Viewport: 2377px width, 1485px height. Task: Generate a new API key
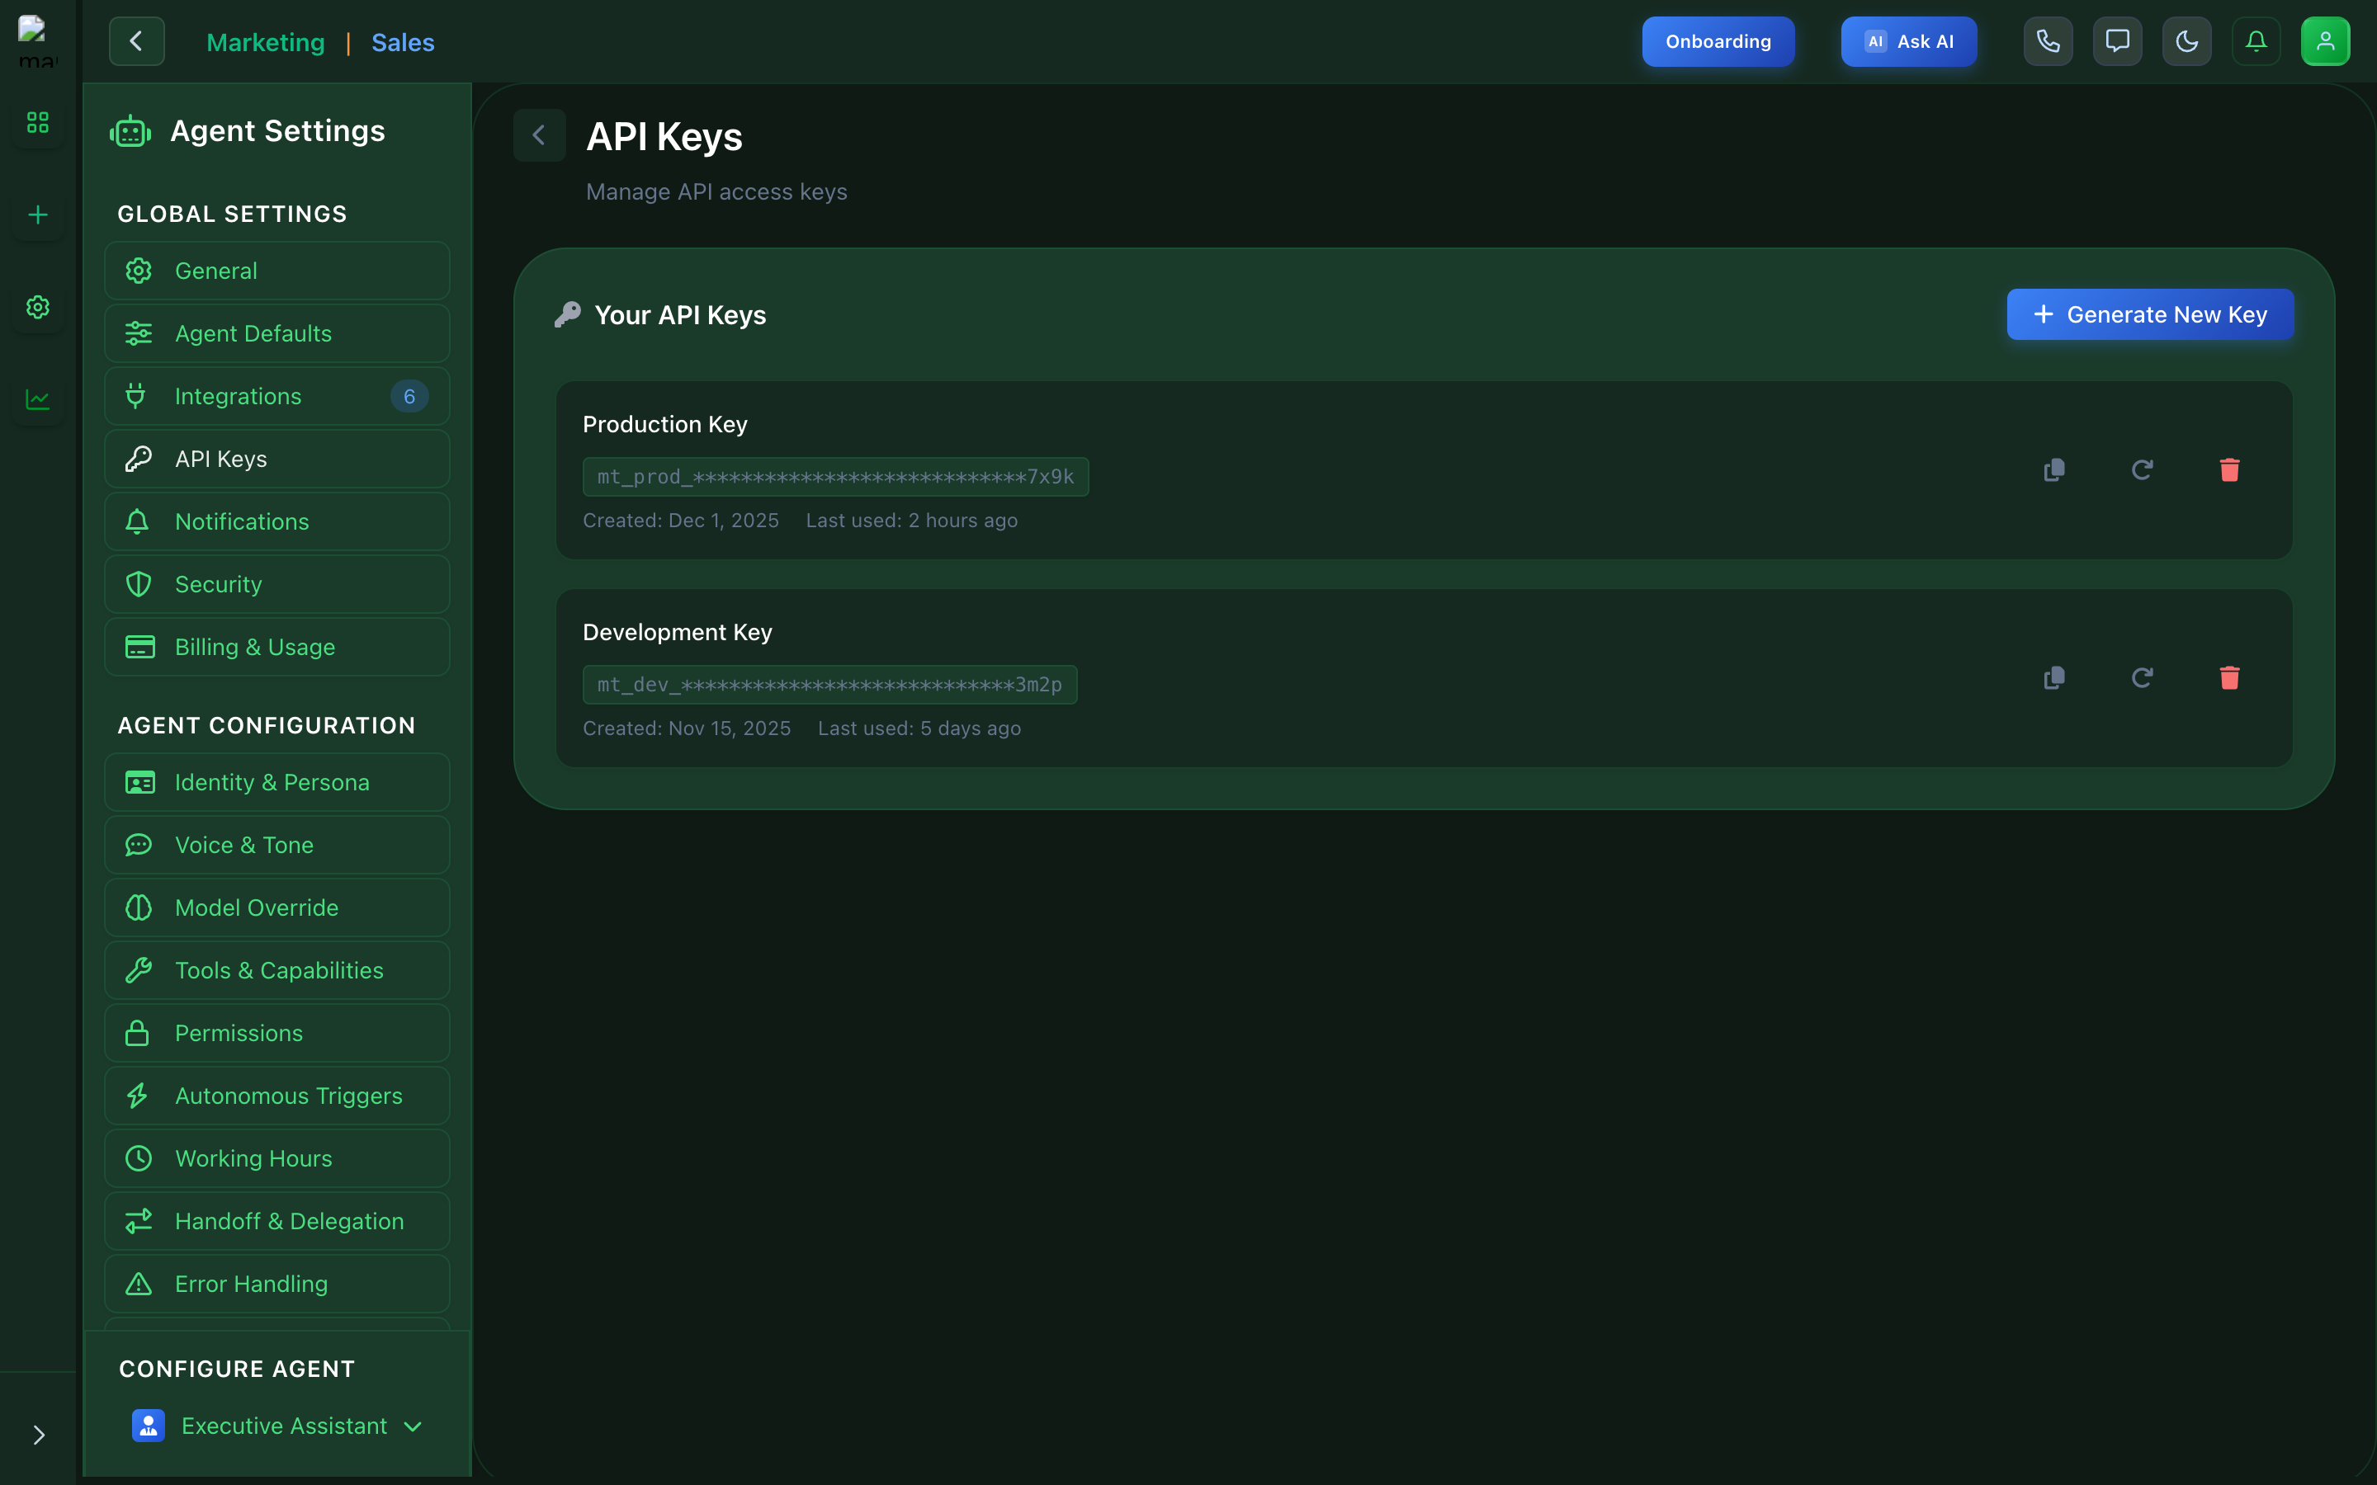[x=2150, y=314]
